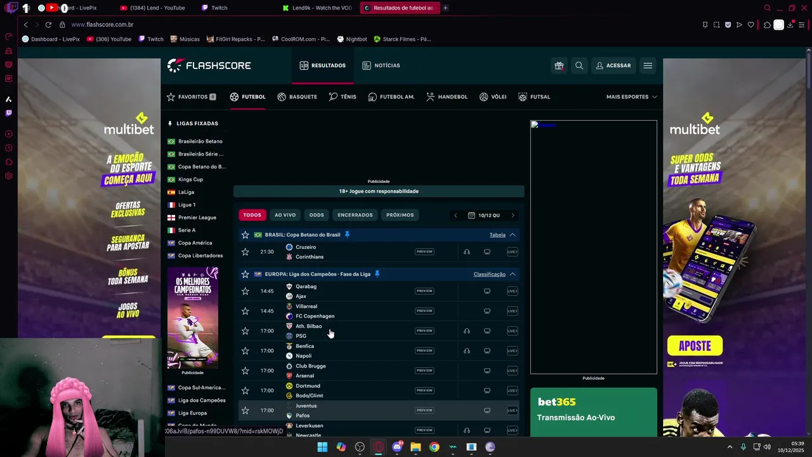Image resolution: width=812 pixels, height=457 pixels.
Task: Open the Nightbot bookmark
Action: 352,39
